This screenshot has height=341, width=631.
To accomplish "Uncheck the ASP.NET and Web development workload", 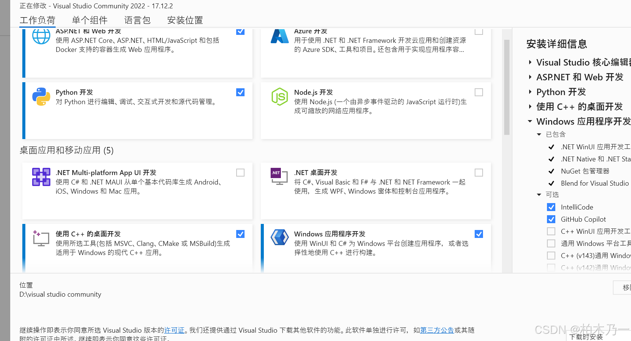I will tap(240, 31).
